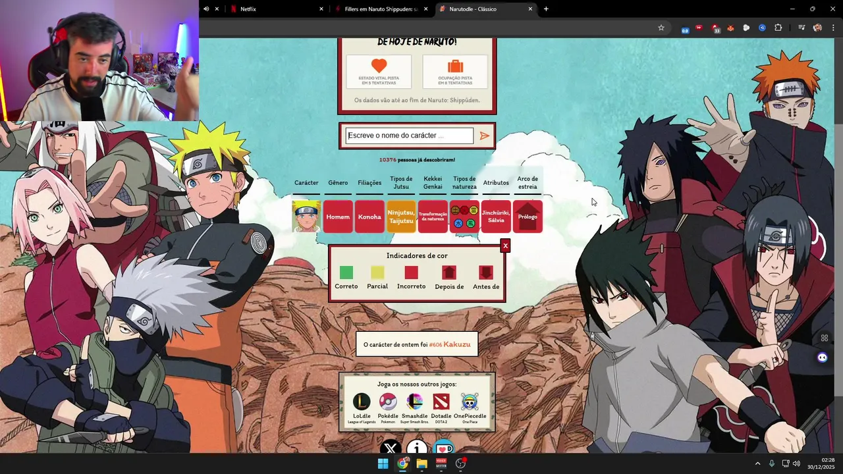Close the Netflix tab

click(x=321, y=9)
